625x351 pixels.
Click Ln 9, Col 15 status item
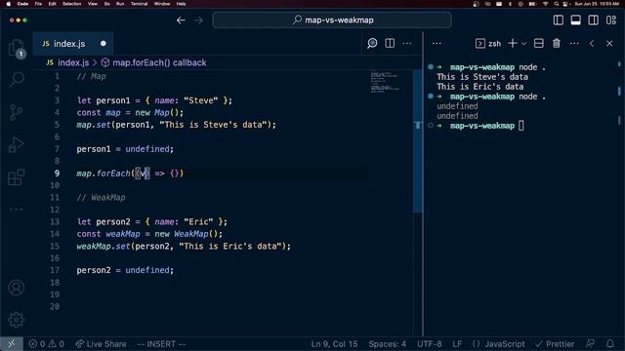pos(334,344)
